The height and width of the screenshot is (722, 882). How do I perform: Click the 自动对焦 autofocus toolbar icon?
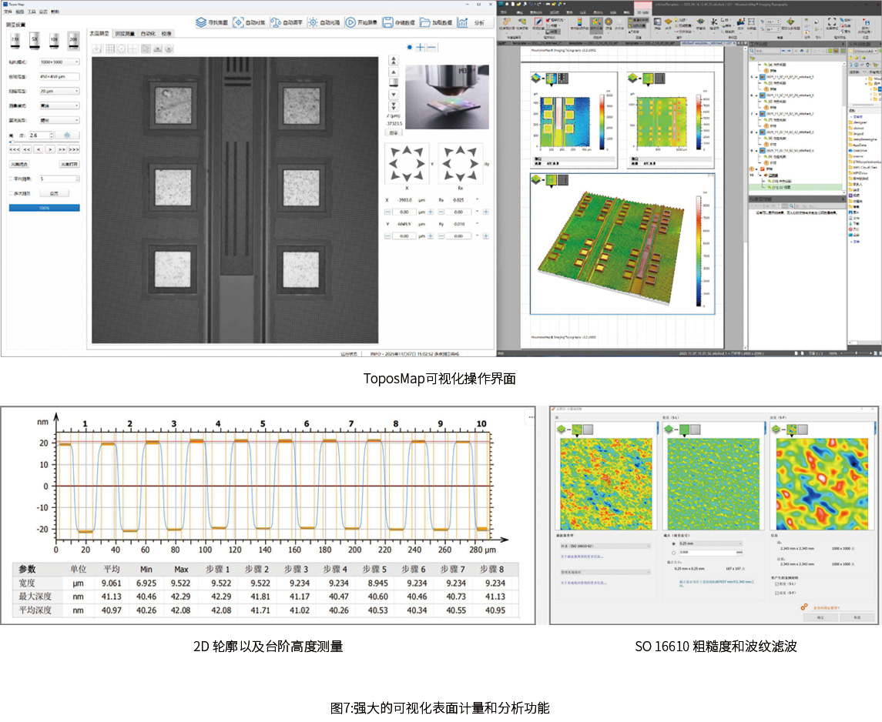coord(239,23)
